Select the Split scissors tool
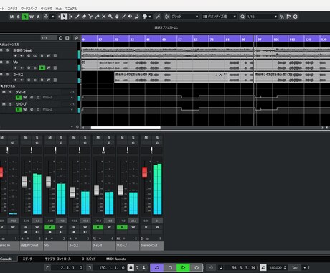 coord(90,17)
